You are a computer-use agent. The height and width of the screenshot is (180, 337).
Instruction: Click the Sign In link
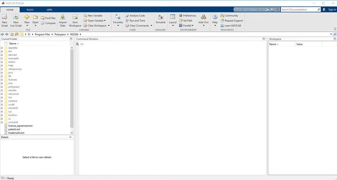coord(332,9)
